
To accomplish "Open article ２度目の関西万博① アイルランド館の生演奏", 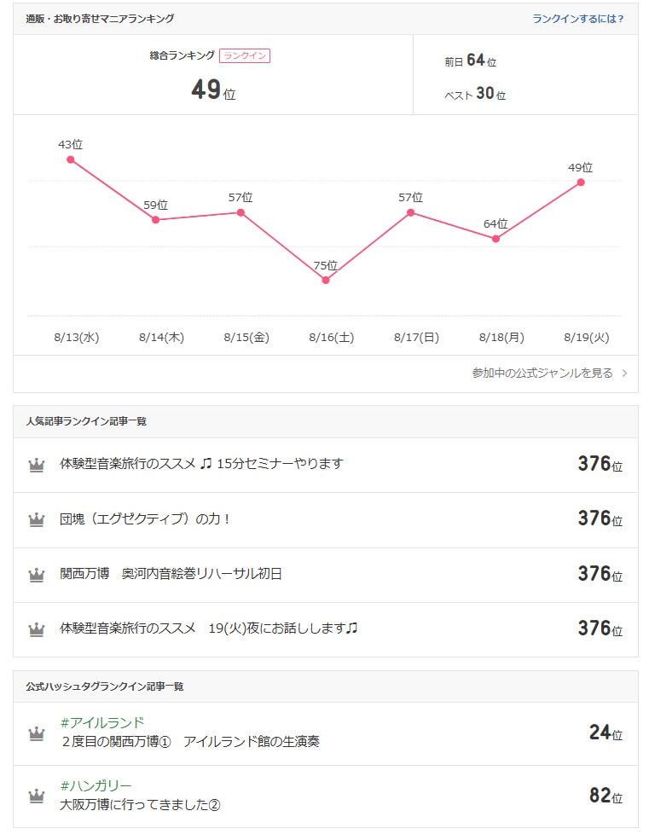I will (190, 741).
